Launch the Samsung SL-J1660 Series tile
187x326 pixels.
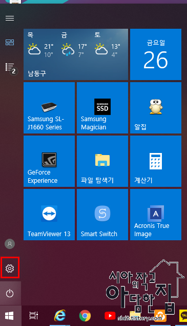click(x=49, y=108)
